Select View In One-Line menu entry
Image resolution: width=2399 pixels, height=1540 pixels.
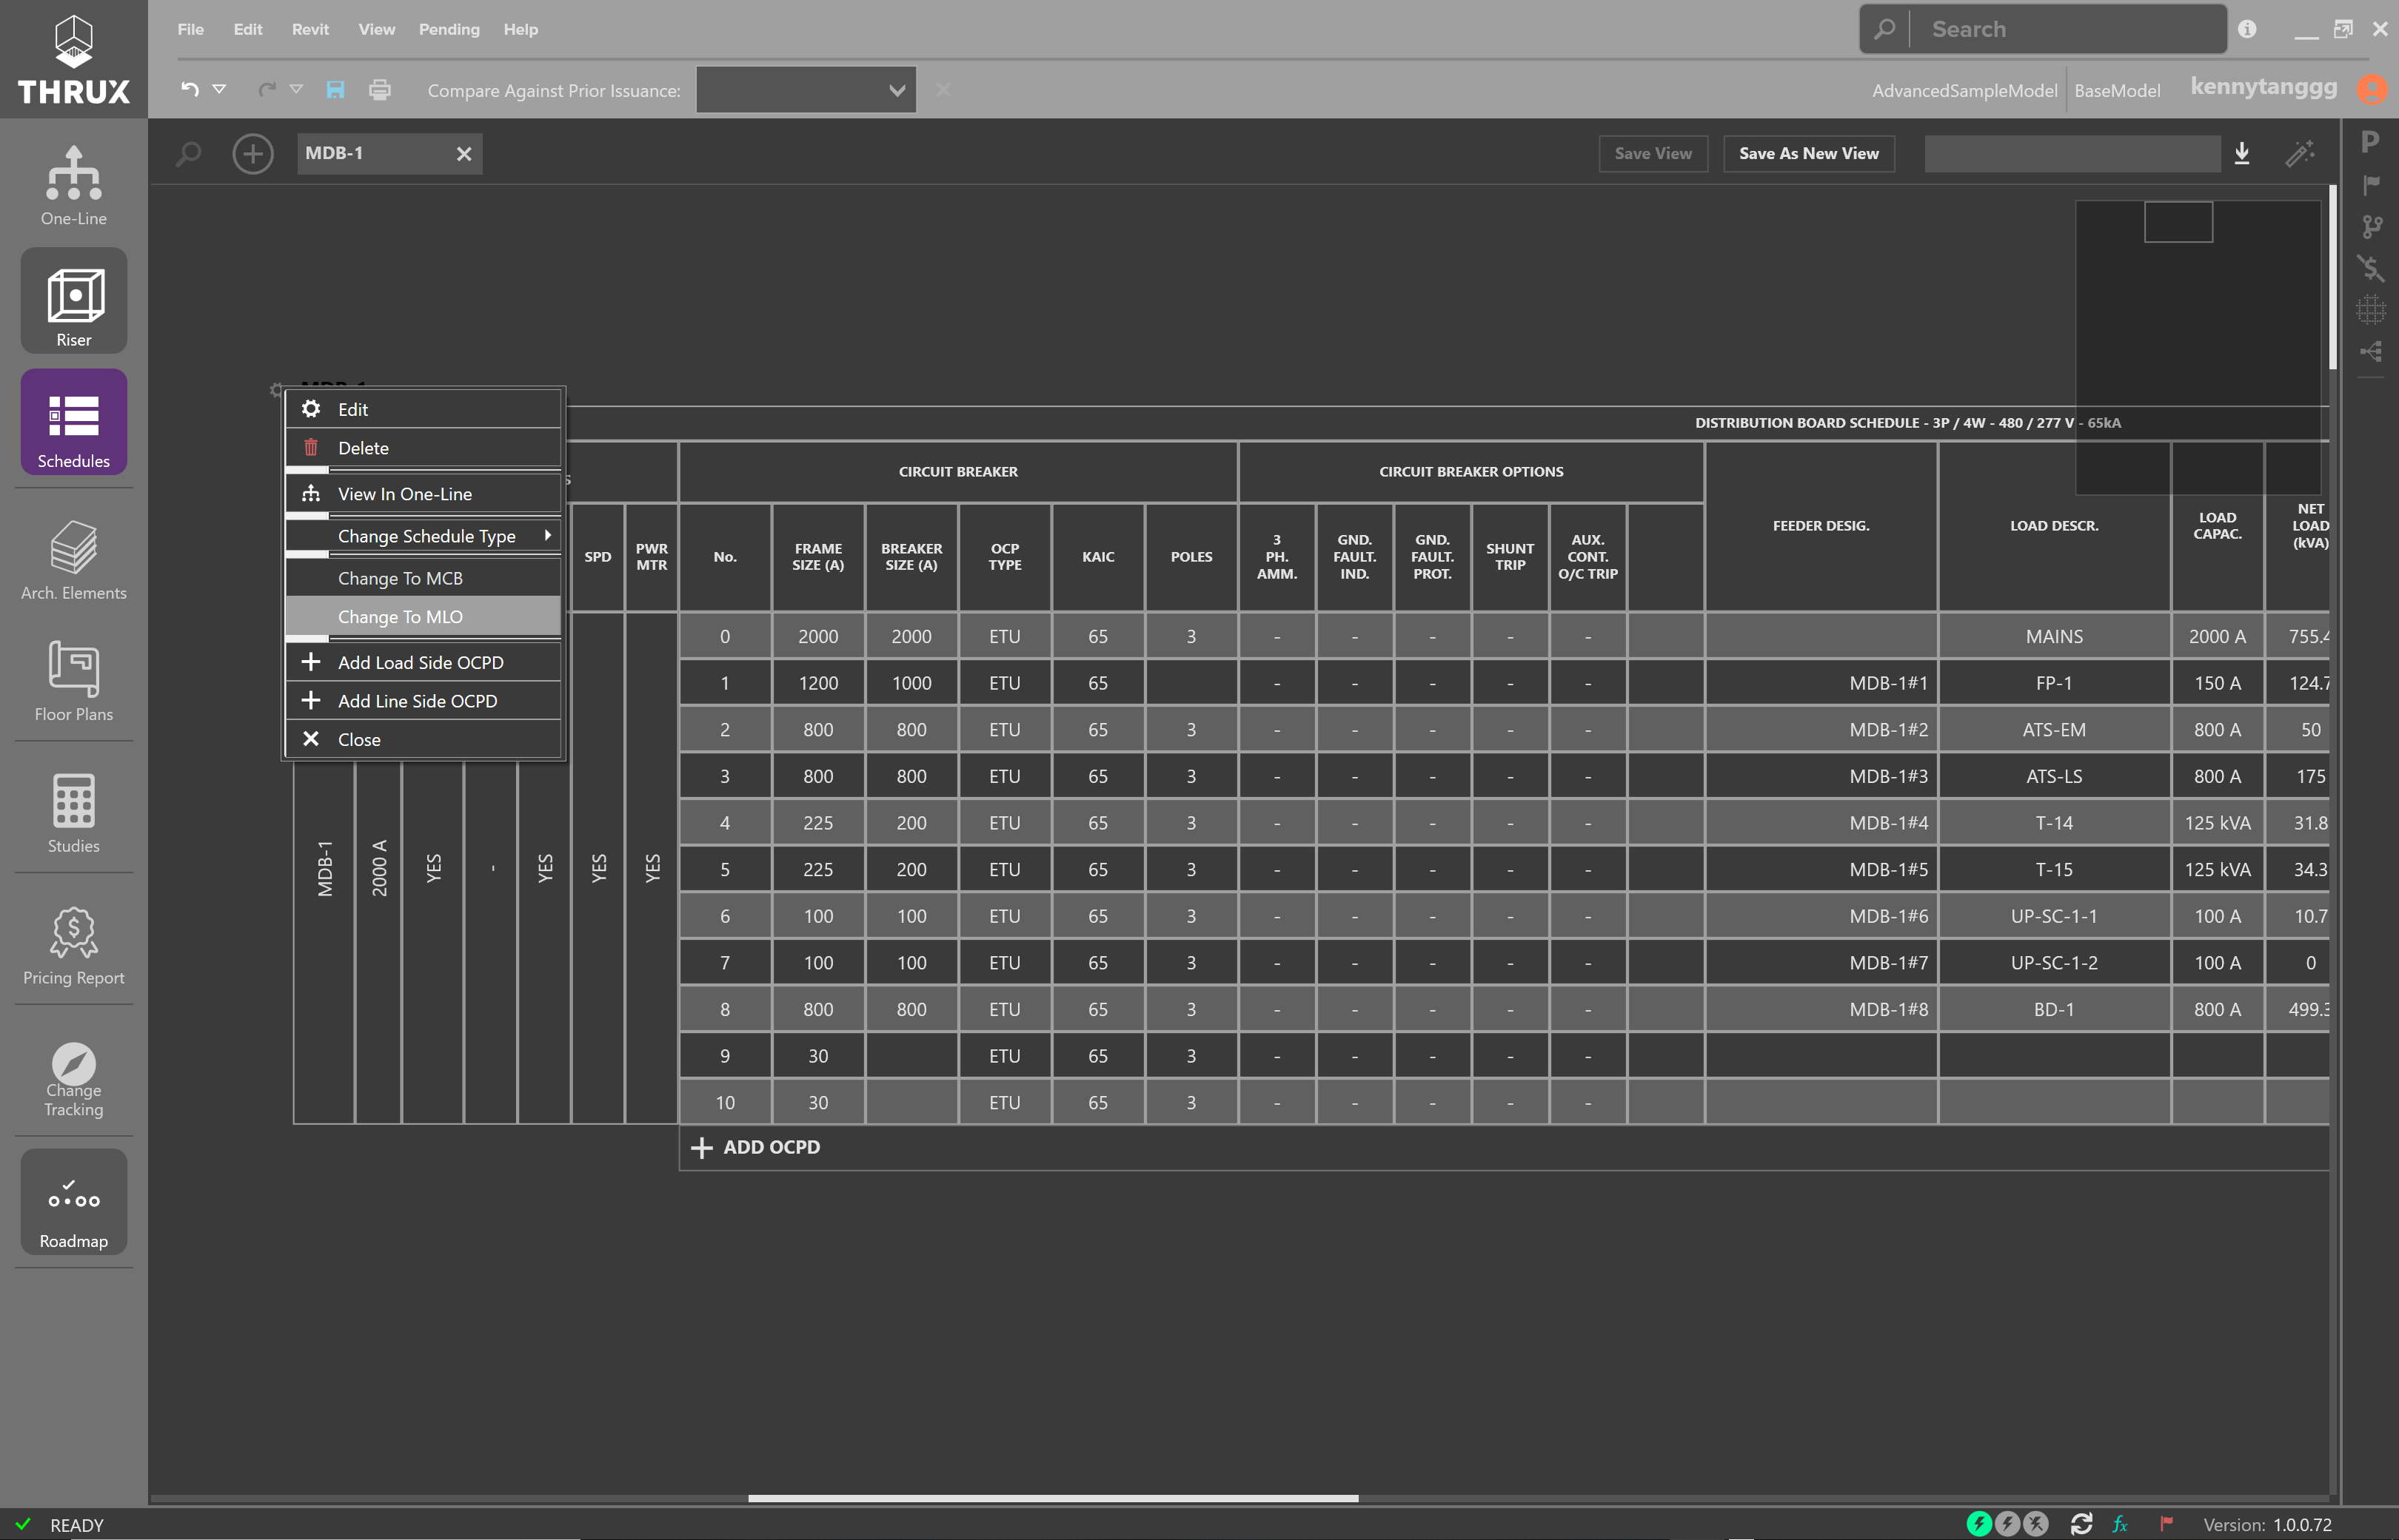click(x=422, y=494)
